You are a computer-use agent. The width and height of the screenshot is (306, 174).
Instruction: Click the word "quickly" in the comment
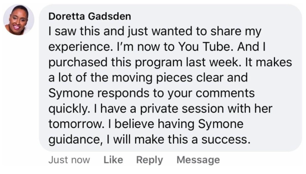pyautogui.click(x=66, y=109)
